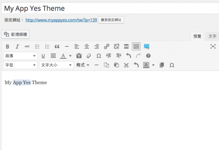Undo in the second toolbar row
The image size is (219, 150).
[x=128, y=56]
